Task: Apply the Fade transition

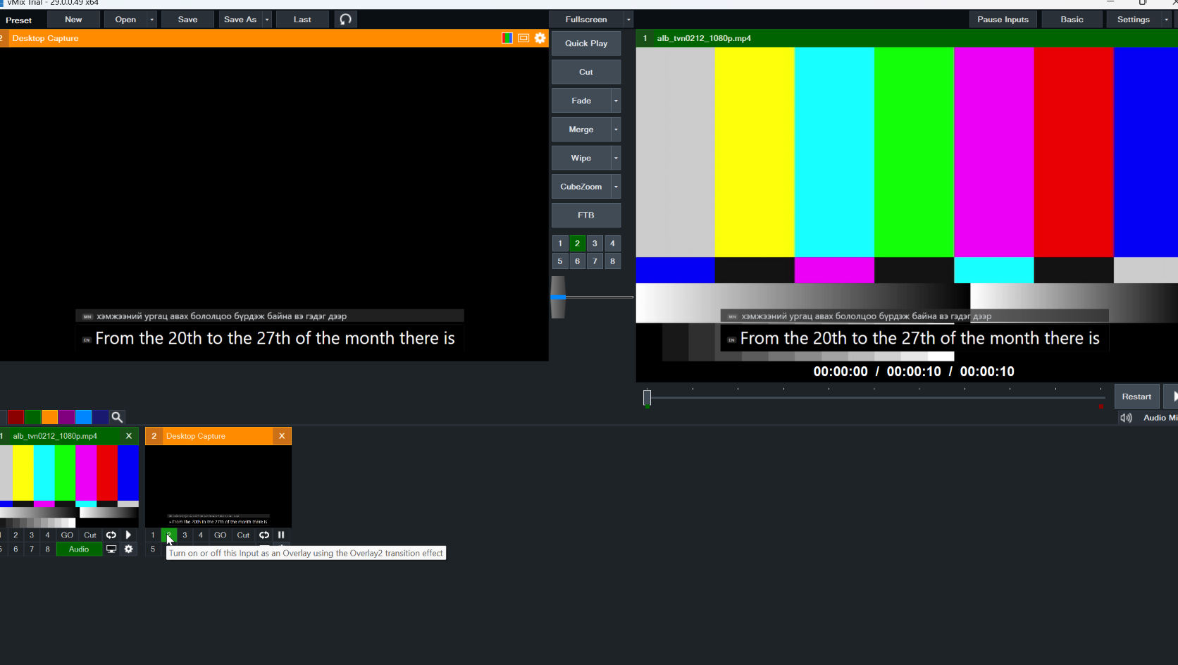Action: click(581, 101)
